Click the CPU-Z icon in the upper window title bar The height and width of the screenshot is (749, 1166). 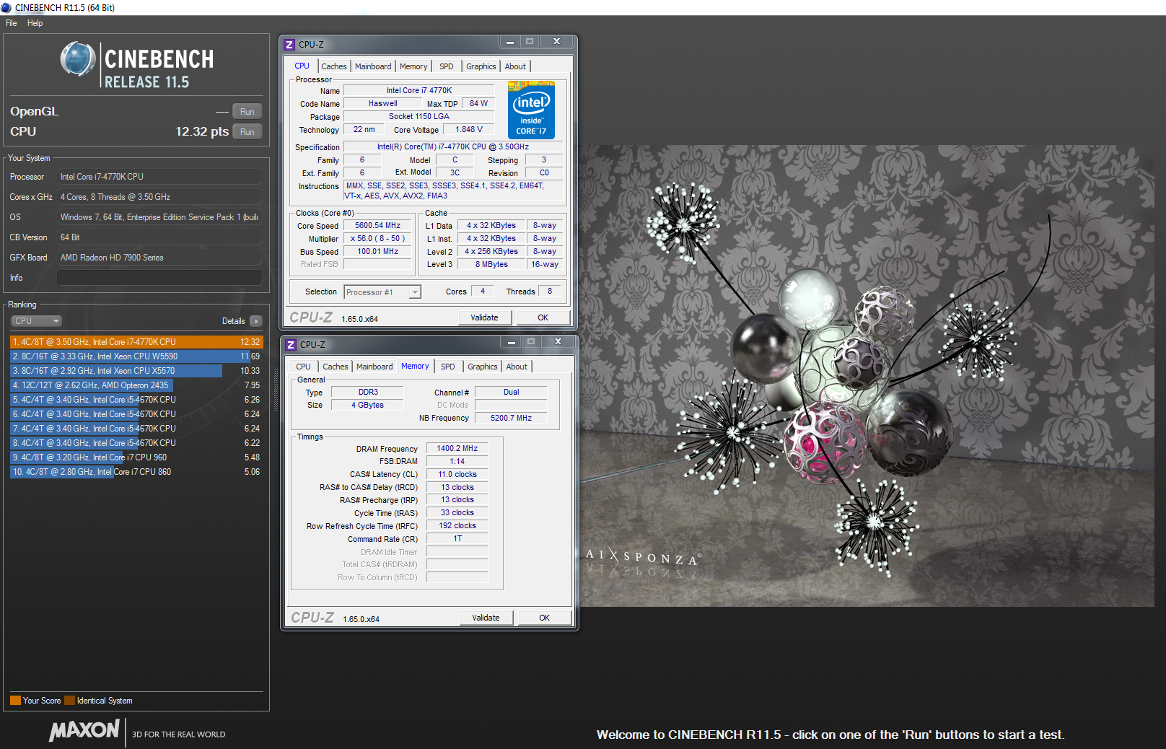(289, 44)
